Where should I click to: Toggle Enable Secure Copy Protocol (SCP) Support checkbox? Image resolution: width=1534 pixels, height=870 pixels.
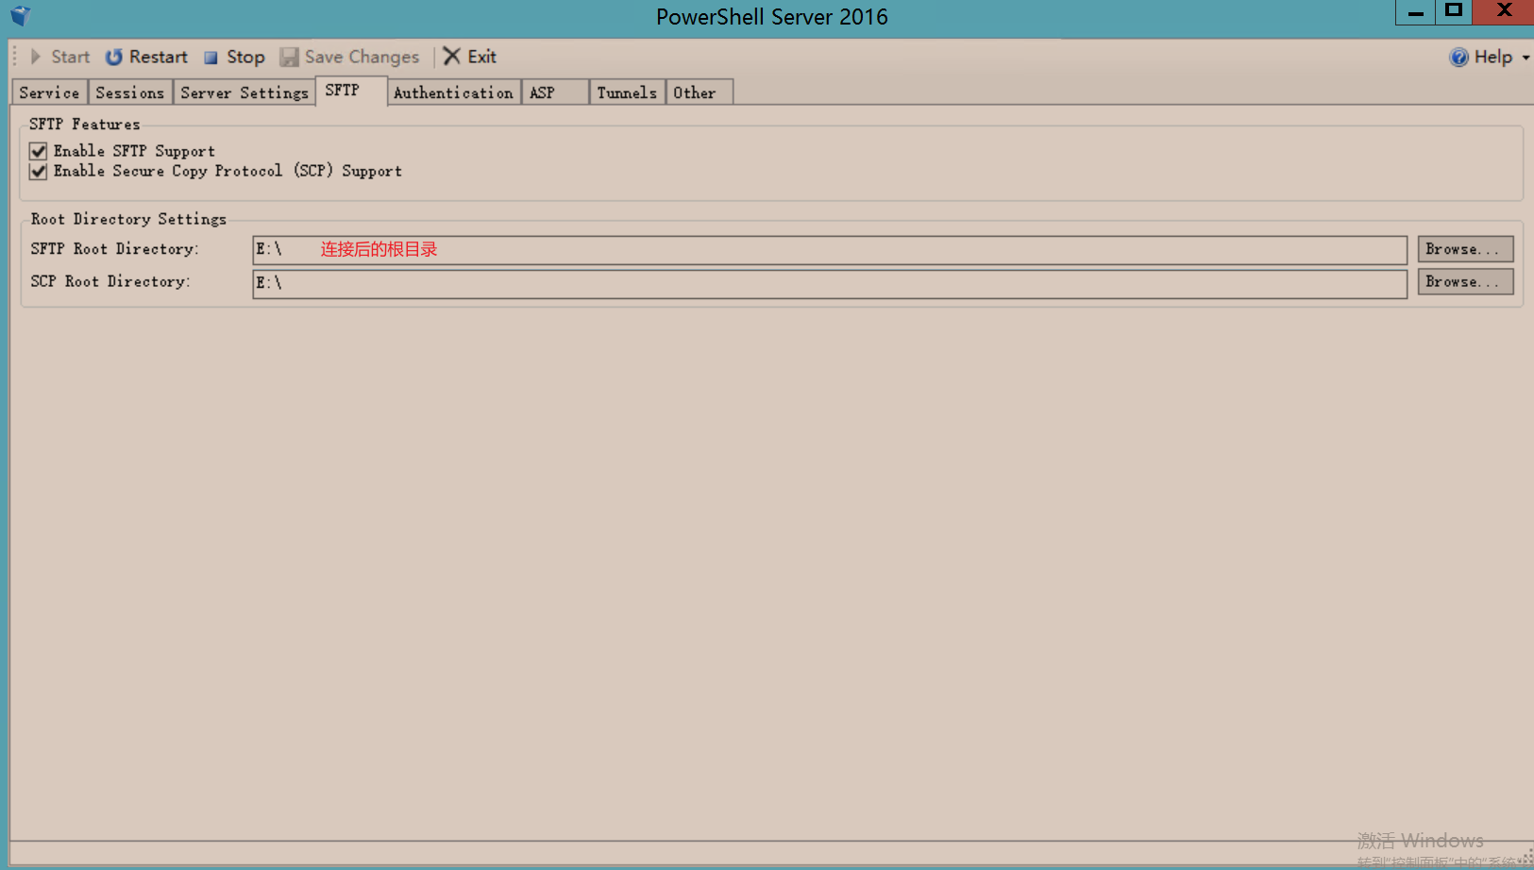pyautogui.click(x=39, y=171)
